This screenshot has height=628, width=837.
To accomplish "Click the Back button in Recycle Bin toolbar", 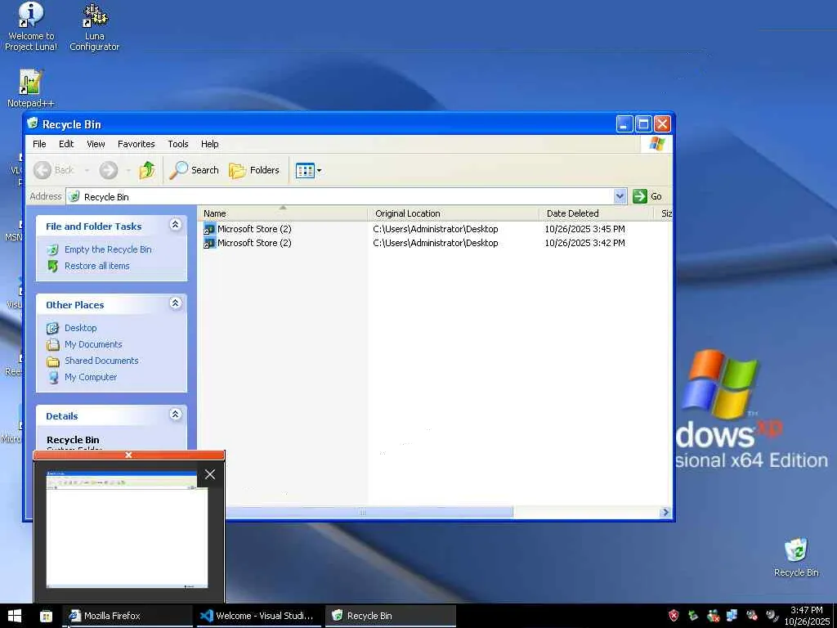I will click(53, 170).
